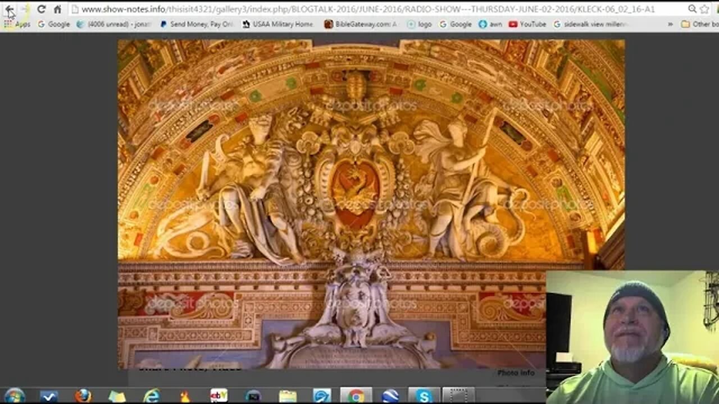Launch Firefox from the taskbar
Screen dimensions: 719x404
83,396
